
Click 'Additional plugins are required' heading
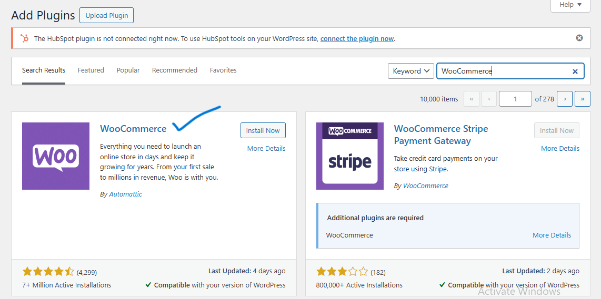click(x=375, y=218)
